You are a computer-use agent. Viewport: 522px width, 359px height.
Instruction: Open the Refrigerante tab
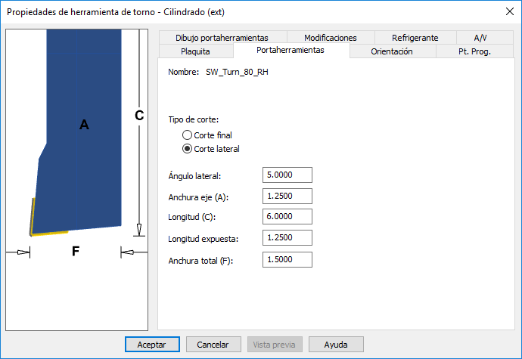click(415, 38)
